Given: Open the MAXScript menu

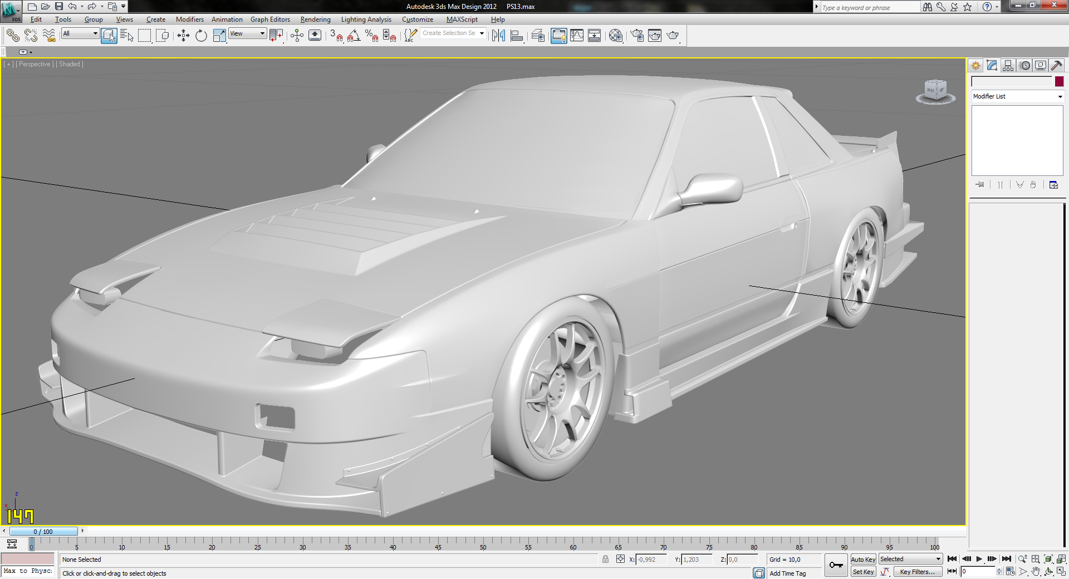Looking at the screenshot, I should [x=462, y=19].
